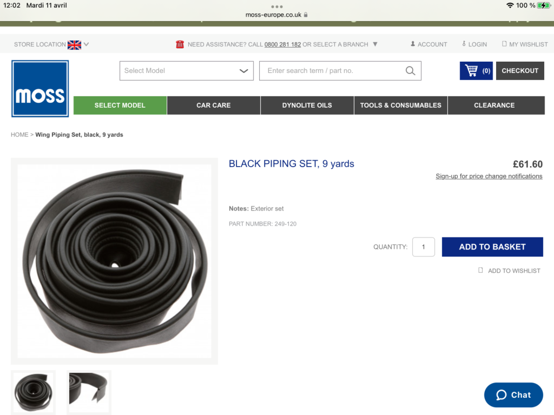Screen dimensions: 554x415
Task: Click the main product image of piping coil
Action: pos(115,261)
